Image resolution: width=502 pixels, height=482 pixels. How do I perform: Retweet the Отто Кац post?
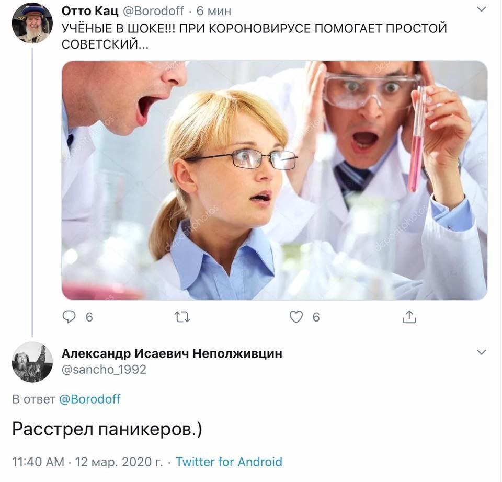click(x=182, y=317)
